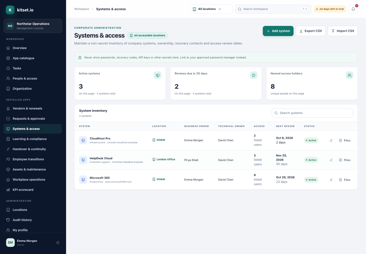This screenshot has height=254, width=366.
Task: Open Files for Microsoft 365
Action: (345, 180)
